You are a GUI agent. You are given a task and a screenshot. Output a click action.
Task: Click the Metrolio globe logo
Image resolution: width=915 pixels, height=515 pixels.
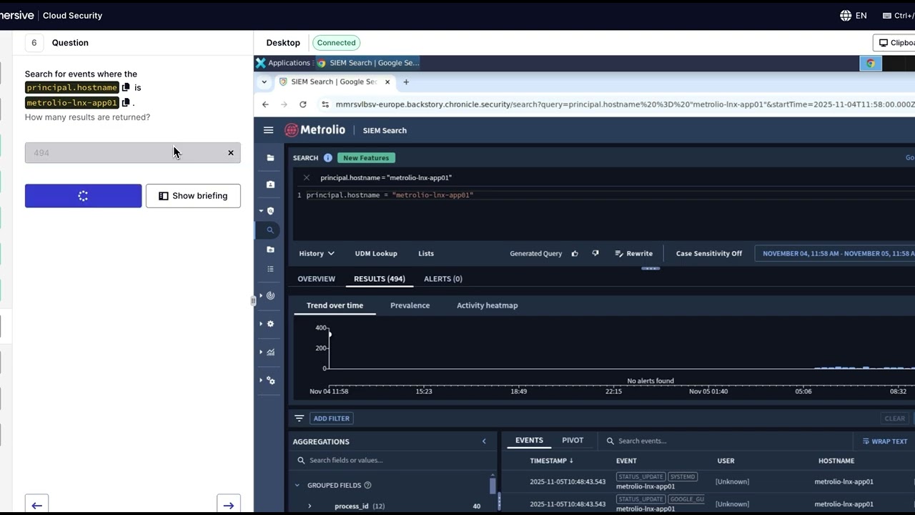point(291,130)
